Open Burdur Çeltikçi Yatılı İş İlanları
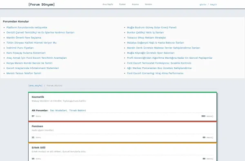This screenshot has height=161, width=245. pyautogui.click(x=145, y=33)
